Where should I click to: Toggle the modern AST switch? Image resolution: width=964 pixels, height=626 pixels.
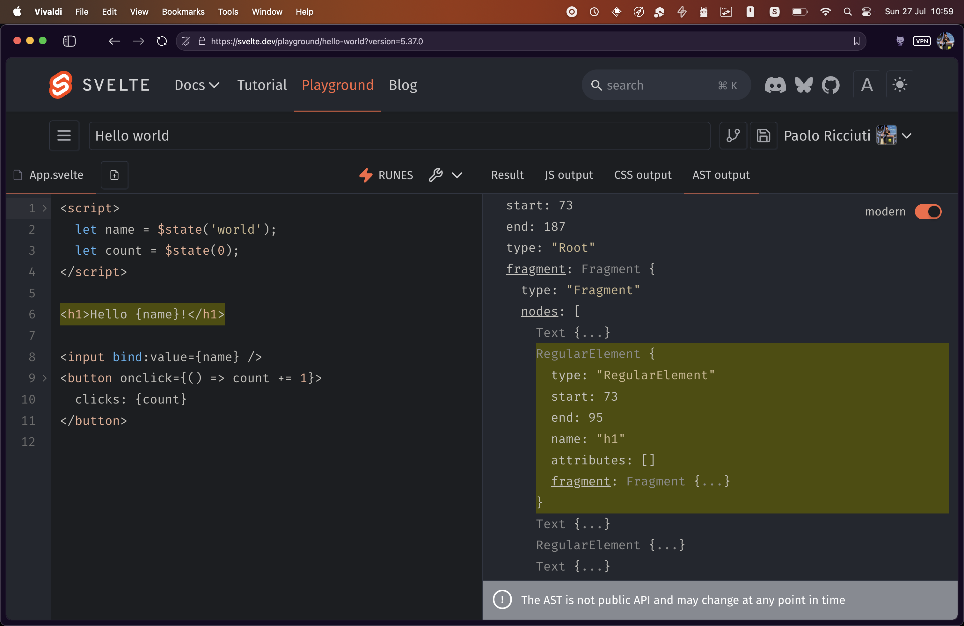tap(928, 212)
